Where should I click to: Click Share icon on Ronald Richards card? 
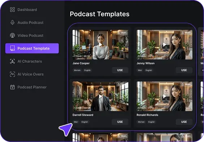183,84
